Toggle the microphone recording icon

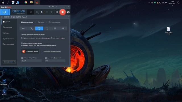pos(42,12)
